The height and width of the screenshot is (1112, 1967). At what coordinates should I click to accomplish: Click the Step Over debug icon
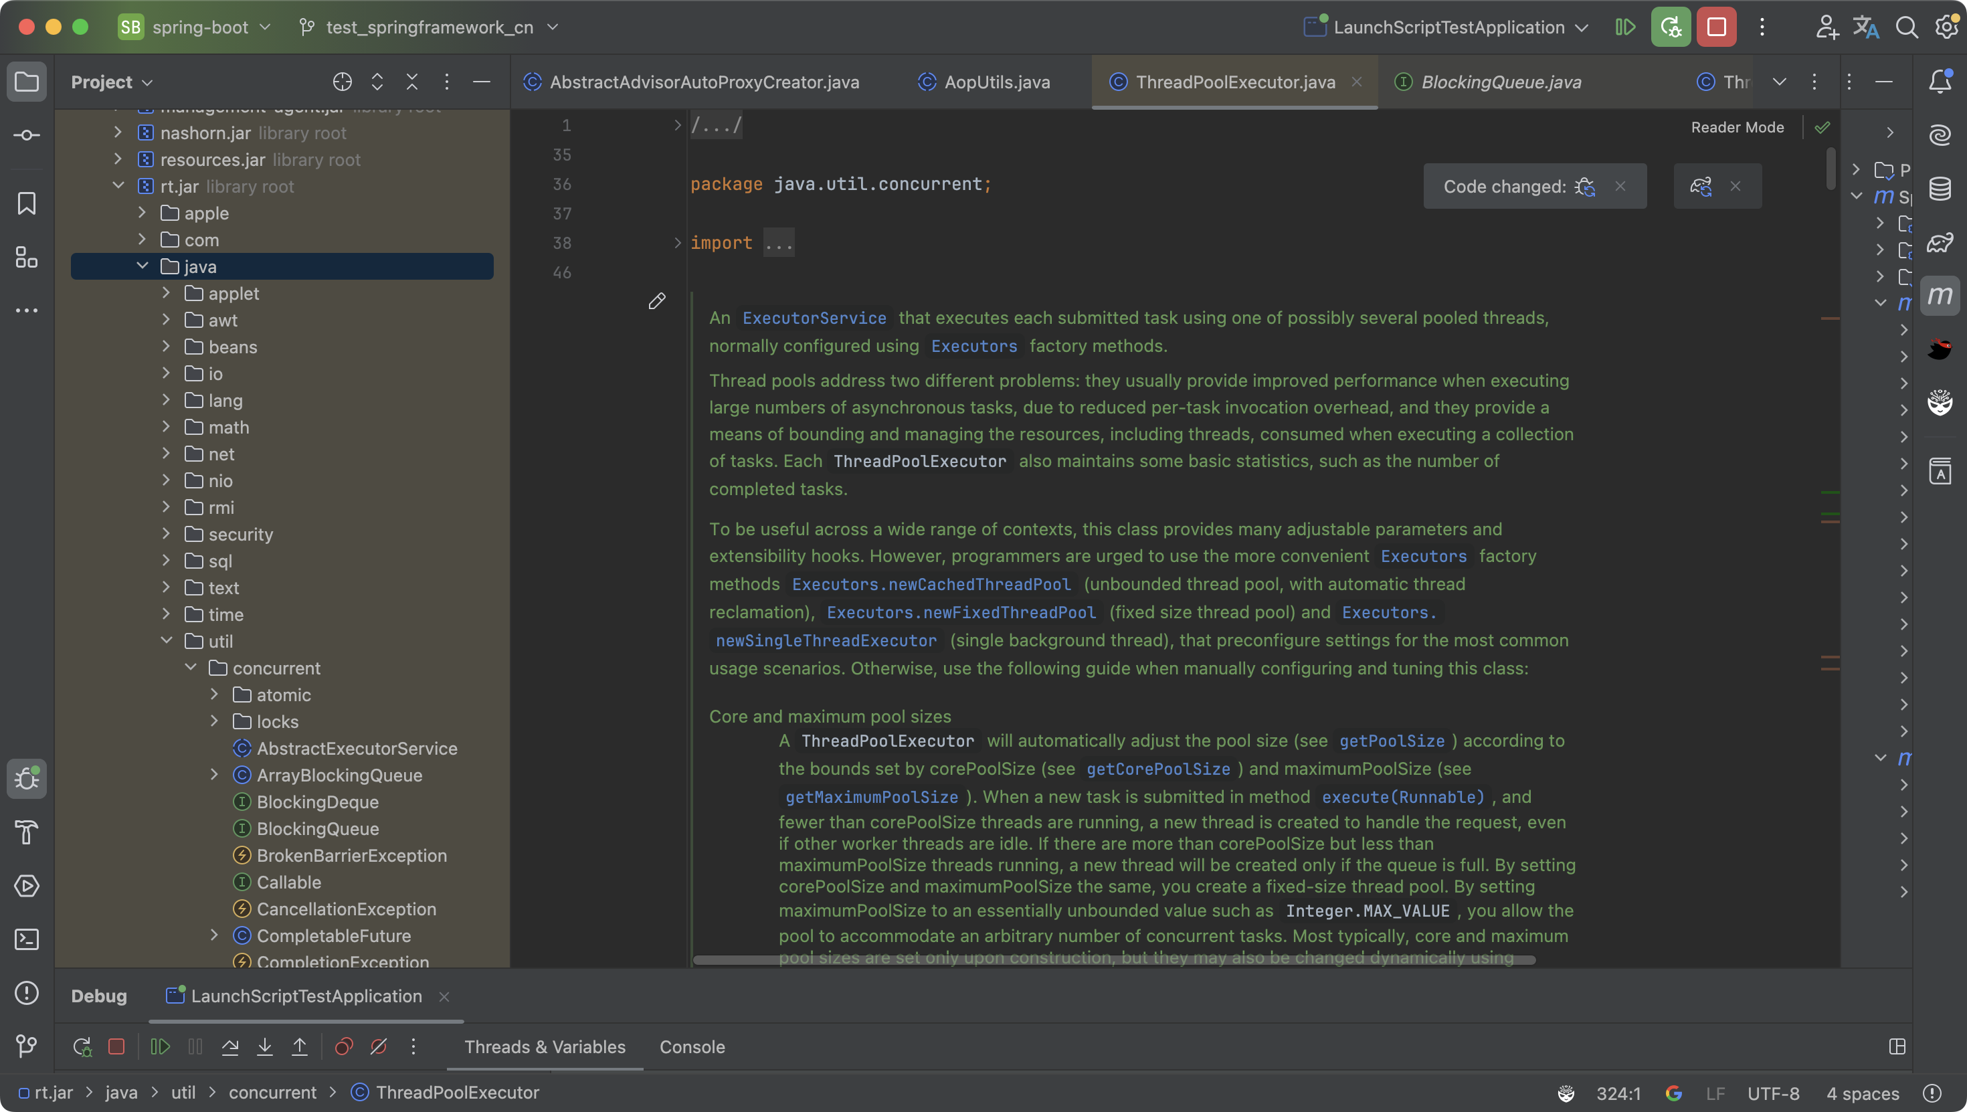pyautogui.click(x=230, y=1047)
